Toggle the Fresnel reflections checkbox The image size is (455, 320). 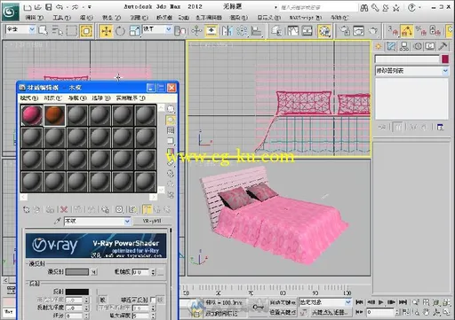pos(153,300)
